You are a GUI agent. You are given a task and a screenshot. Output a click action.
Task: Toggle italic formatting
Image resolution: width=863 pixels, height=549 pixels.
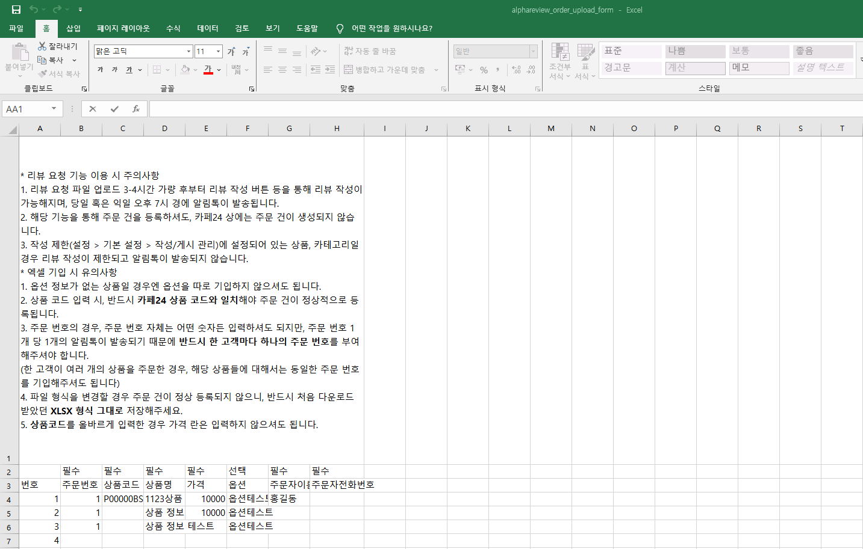pos(114,70)
